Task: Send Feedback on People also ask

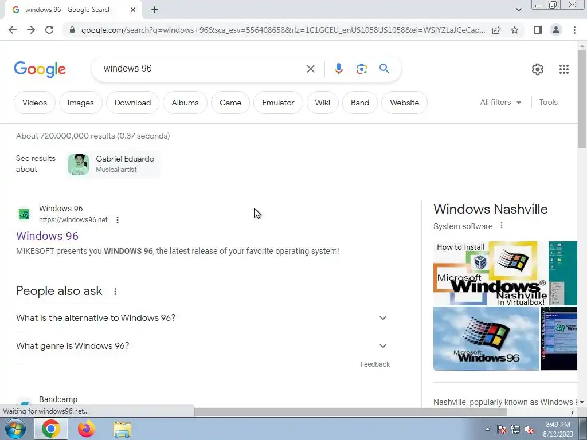Action: (375, 364)
